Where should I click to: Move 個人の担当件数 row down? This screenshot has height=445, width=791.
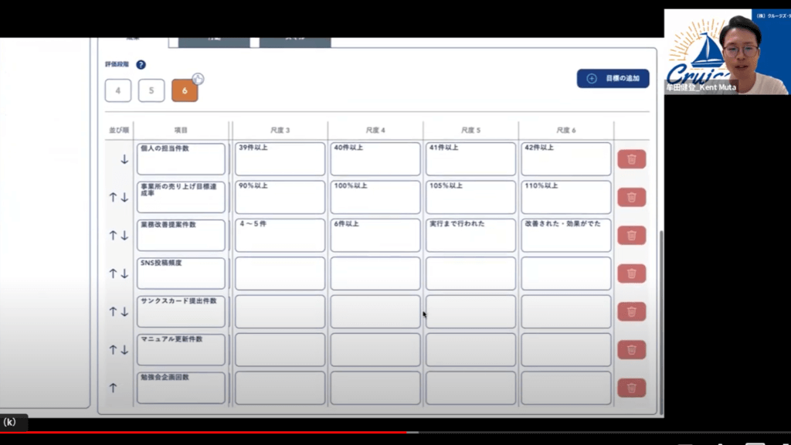pos(124,159)
